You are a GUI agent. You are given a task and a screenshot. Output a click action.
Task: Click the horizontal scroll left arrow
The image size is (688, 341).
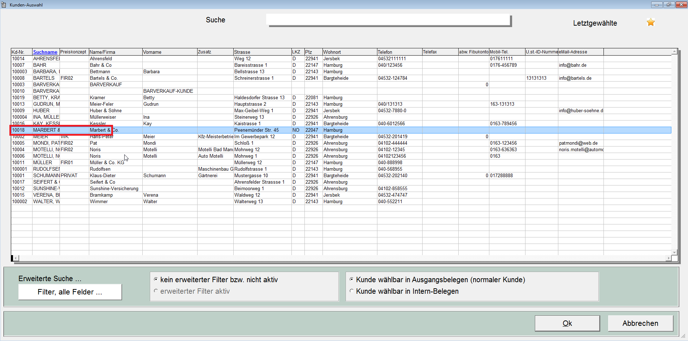(16, 258)
